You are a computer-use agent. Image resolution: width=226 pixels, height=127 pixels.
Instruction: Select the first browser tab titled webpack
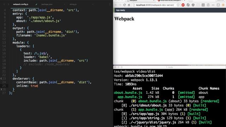tap(141, 1)
